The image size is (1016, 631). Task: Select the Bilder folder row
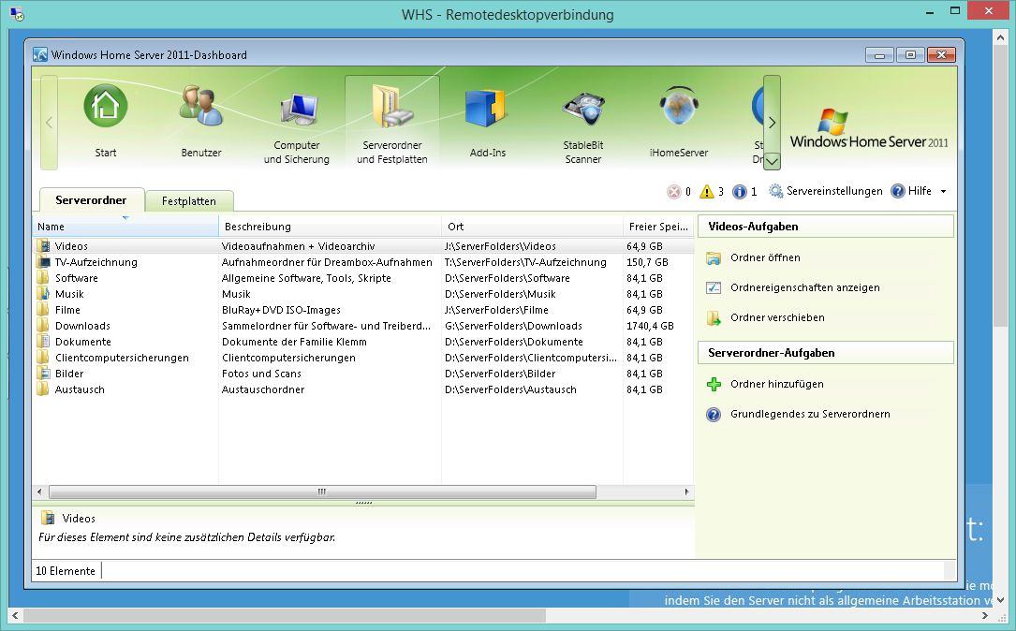[363, 374]
